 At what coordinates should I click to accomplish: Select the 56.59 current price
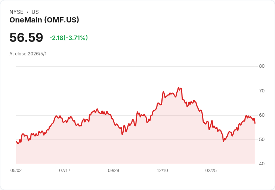[26, 37]
